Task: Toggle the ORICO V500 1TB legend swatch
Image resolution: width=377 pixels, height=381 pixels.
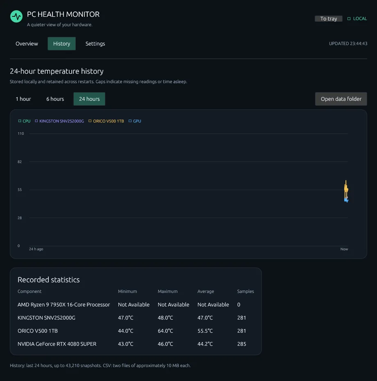Action: click(90, 121)
